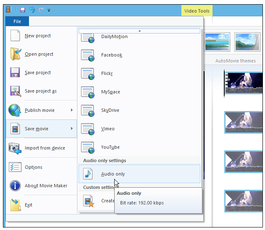Click the Redo arrow in quick access toolbar
Viewport: 265px width, 230px height.
(41, 10)
